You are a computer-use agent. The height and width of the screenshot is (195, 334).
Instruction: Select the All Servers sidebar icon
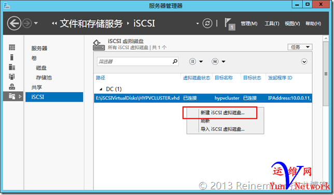pos(12,67)
